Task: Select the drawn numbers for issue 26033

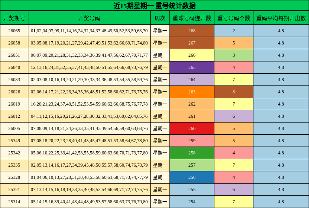Action: [x=89, y=80]
